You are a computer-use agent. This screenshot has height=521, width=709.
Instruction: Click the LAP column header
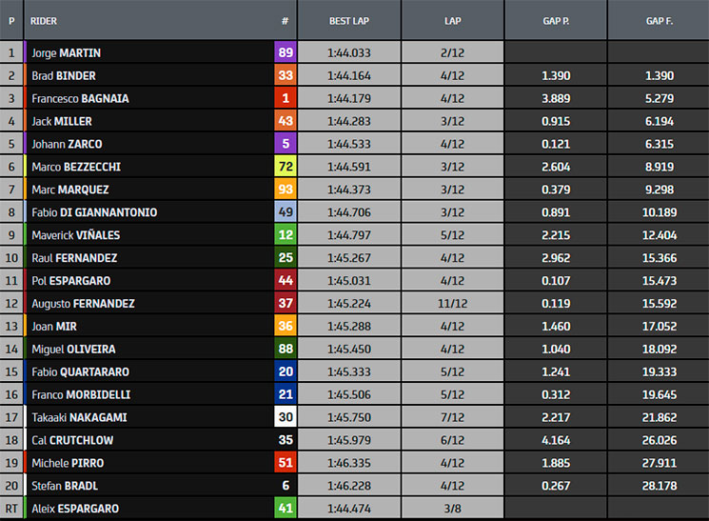[x=452, y=19]
